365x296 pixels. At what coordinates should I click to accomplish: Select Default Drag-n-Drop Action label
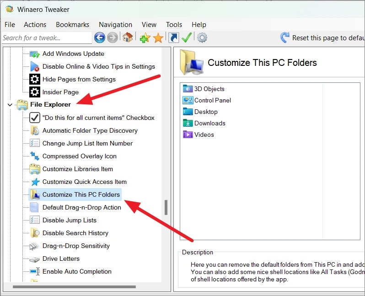(82, 207)
